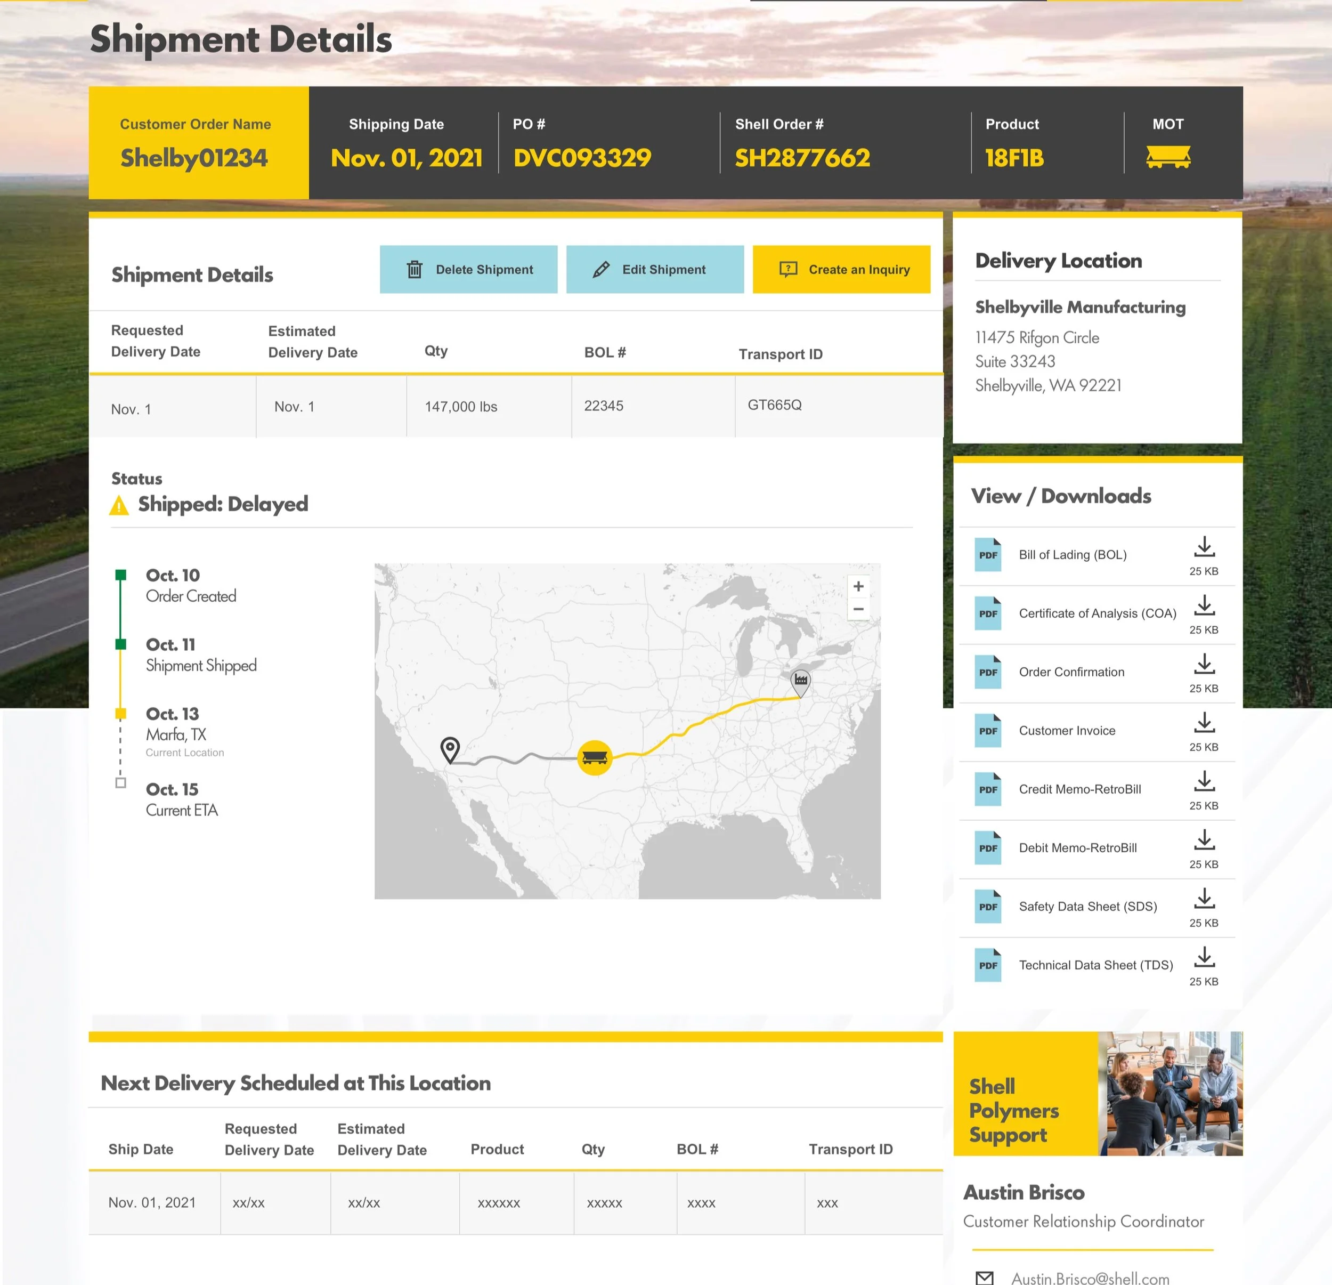Download the Bill of Lading PDF

(1204, 547)
